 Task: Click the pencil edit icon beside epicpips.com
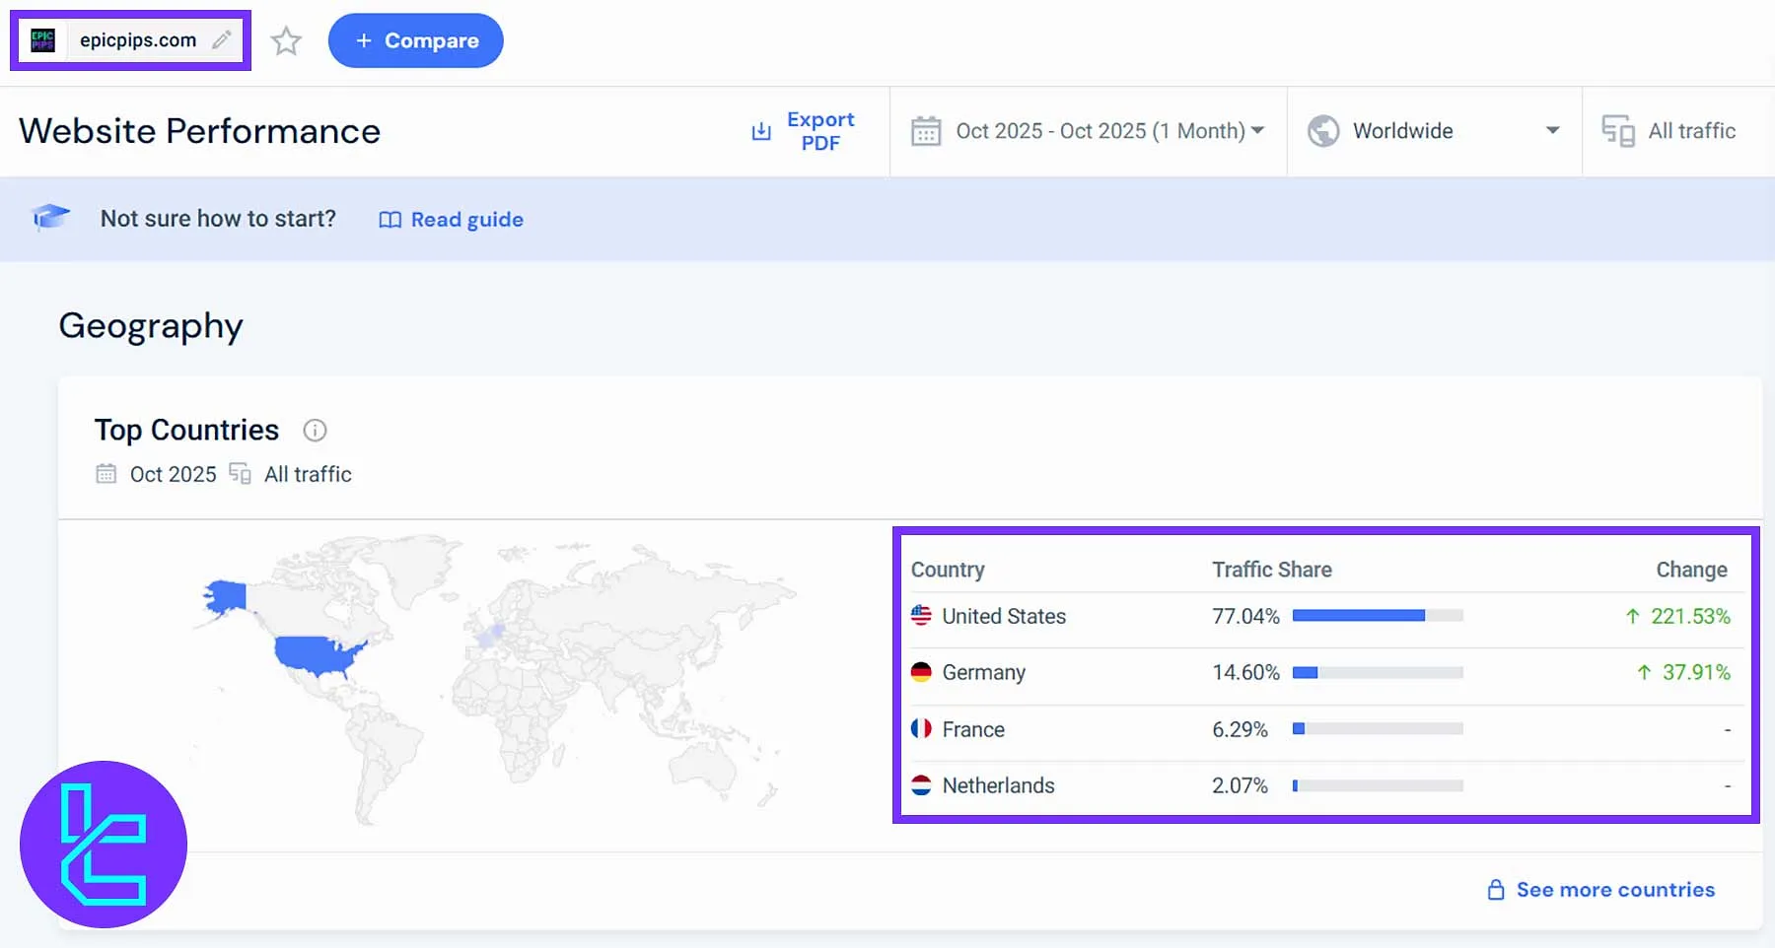222,39
